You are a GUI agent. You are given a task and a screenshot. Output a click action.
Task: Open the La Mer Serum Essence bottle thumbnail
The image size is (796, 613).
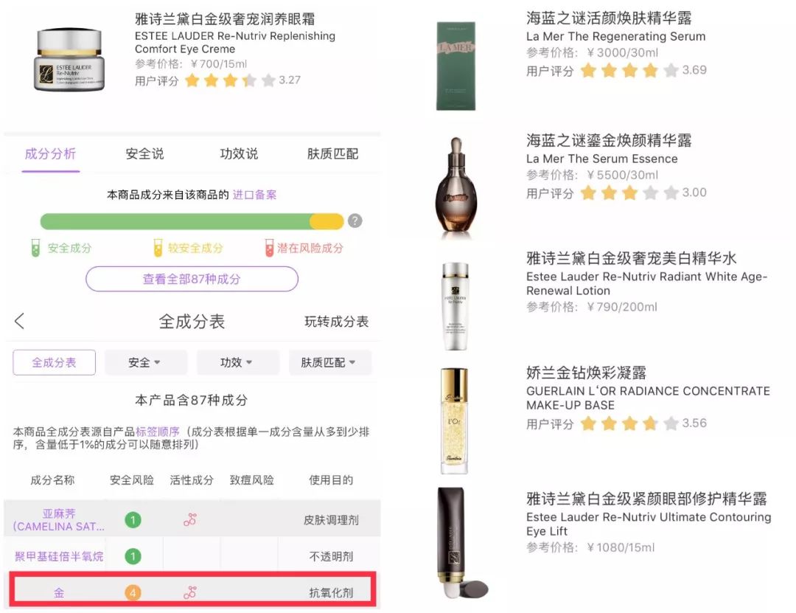(456, 186)
